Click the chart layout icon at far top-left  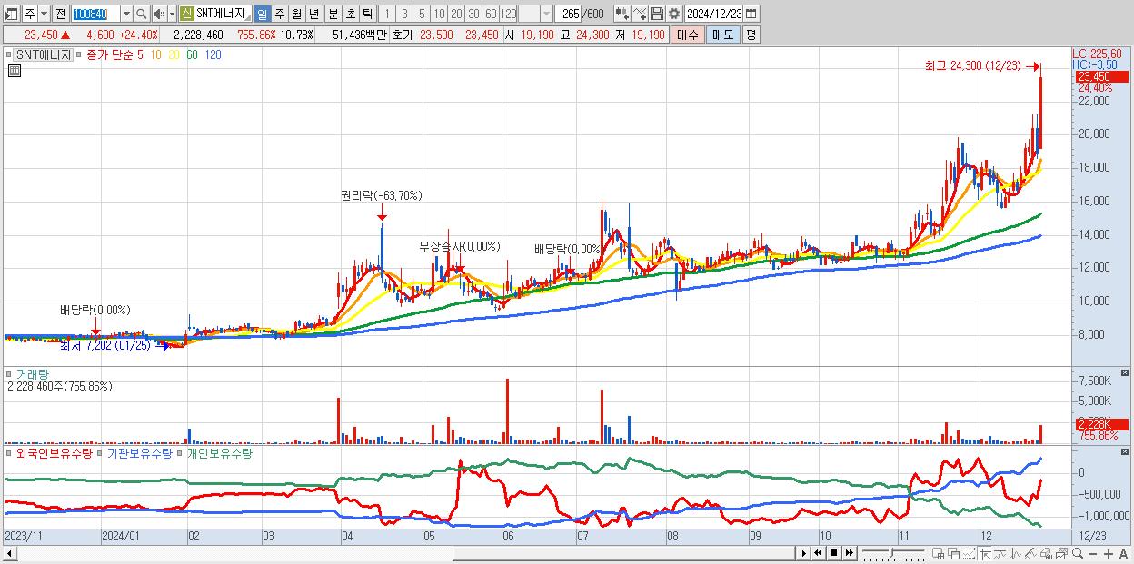tap(10, 14)
